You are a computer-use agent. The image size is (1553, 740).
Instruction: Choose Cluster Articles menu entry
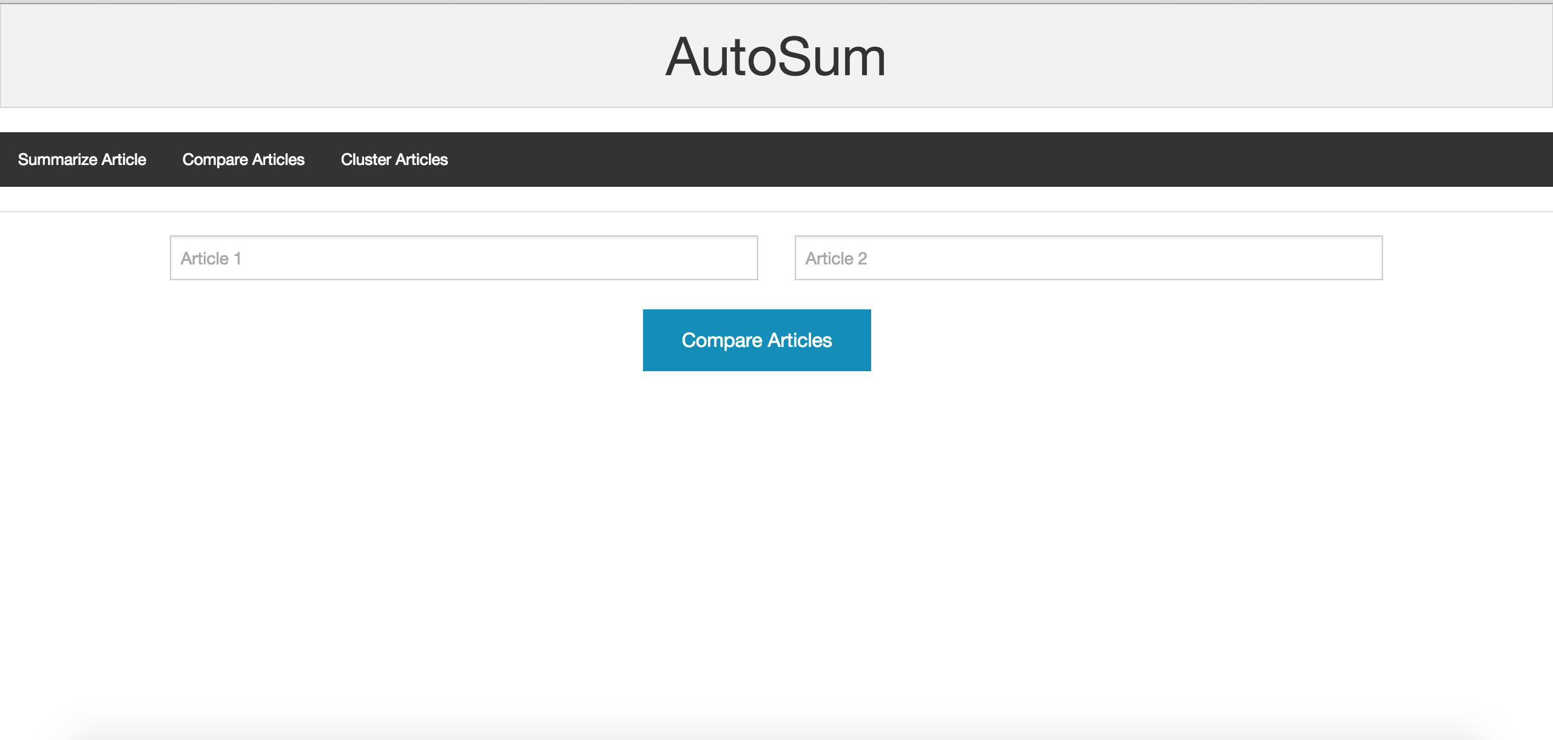tap(394, 160)
